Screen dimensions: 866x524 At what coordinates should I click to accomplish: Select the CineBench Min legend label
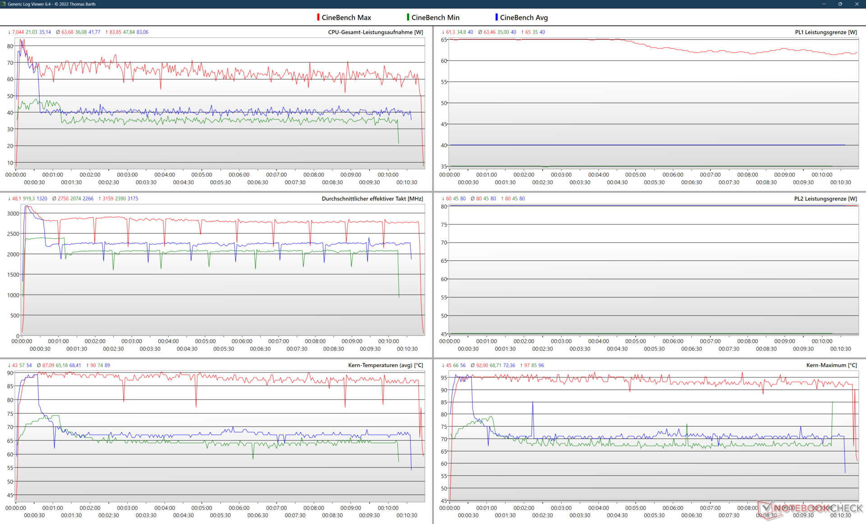pos(435,18)
